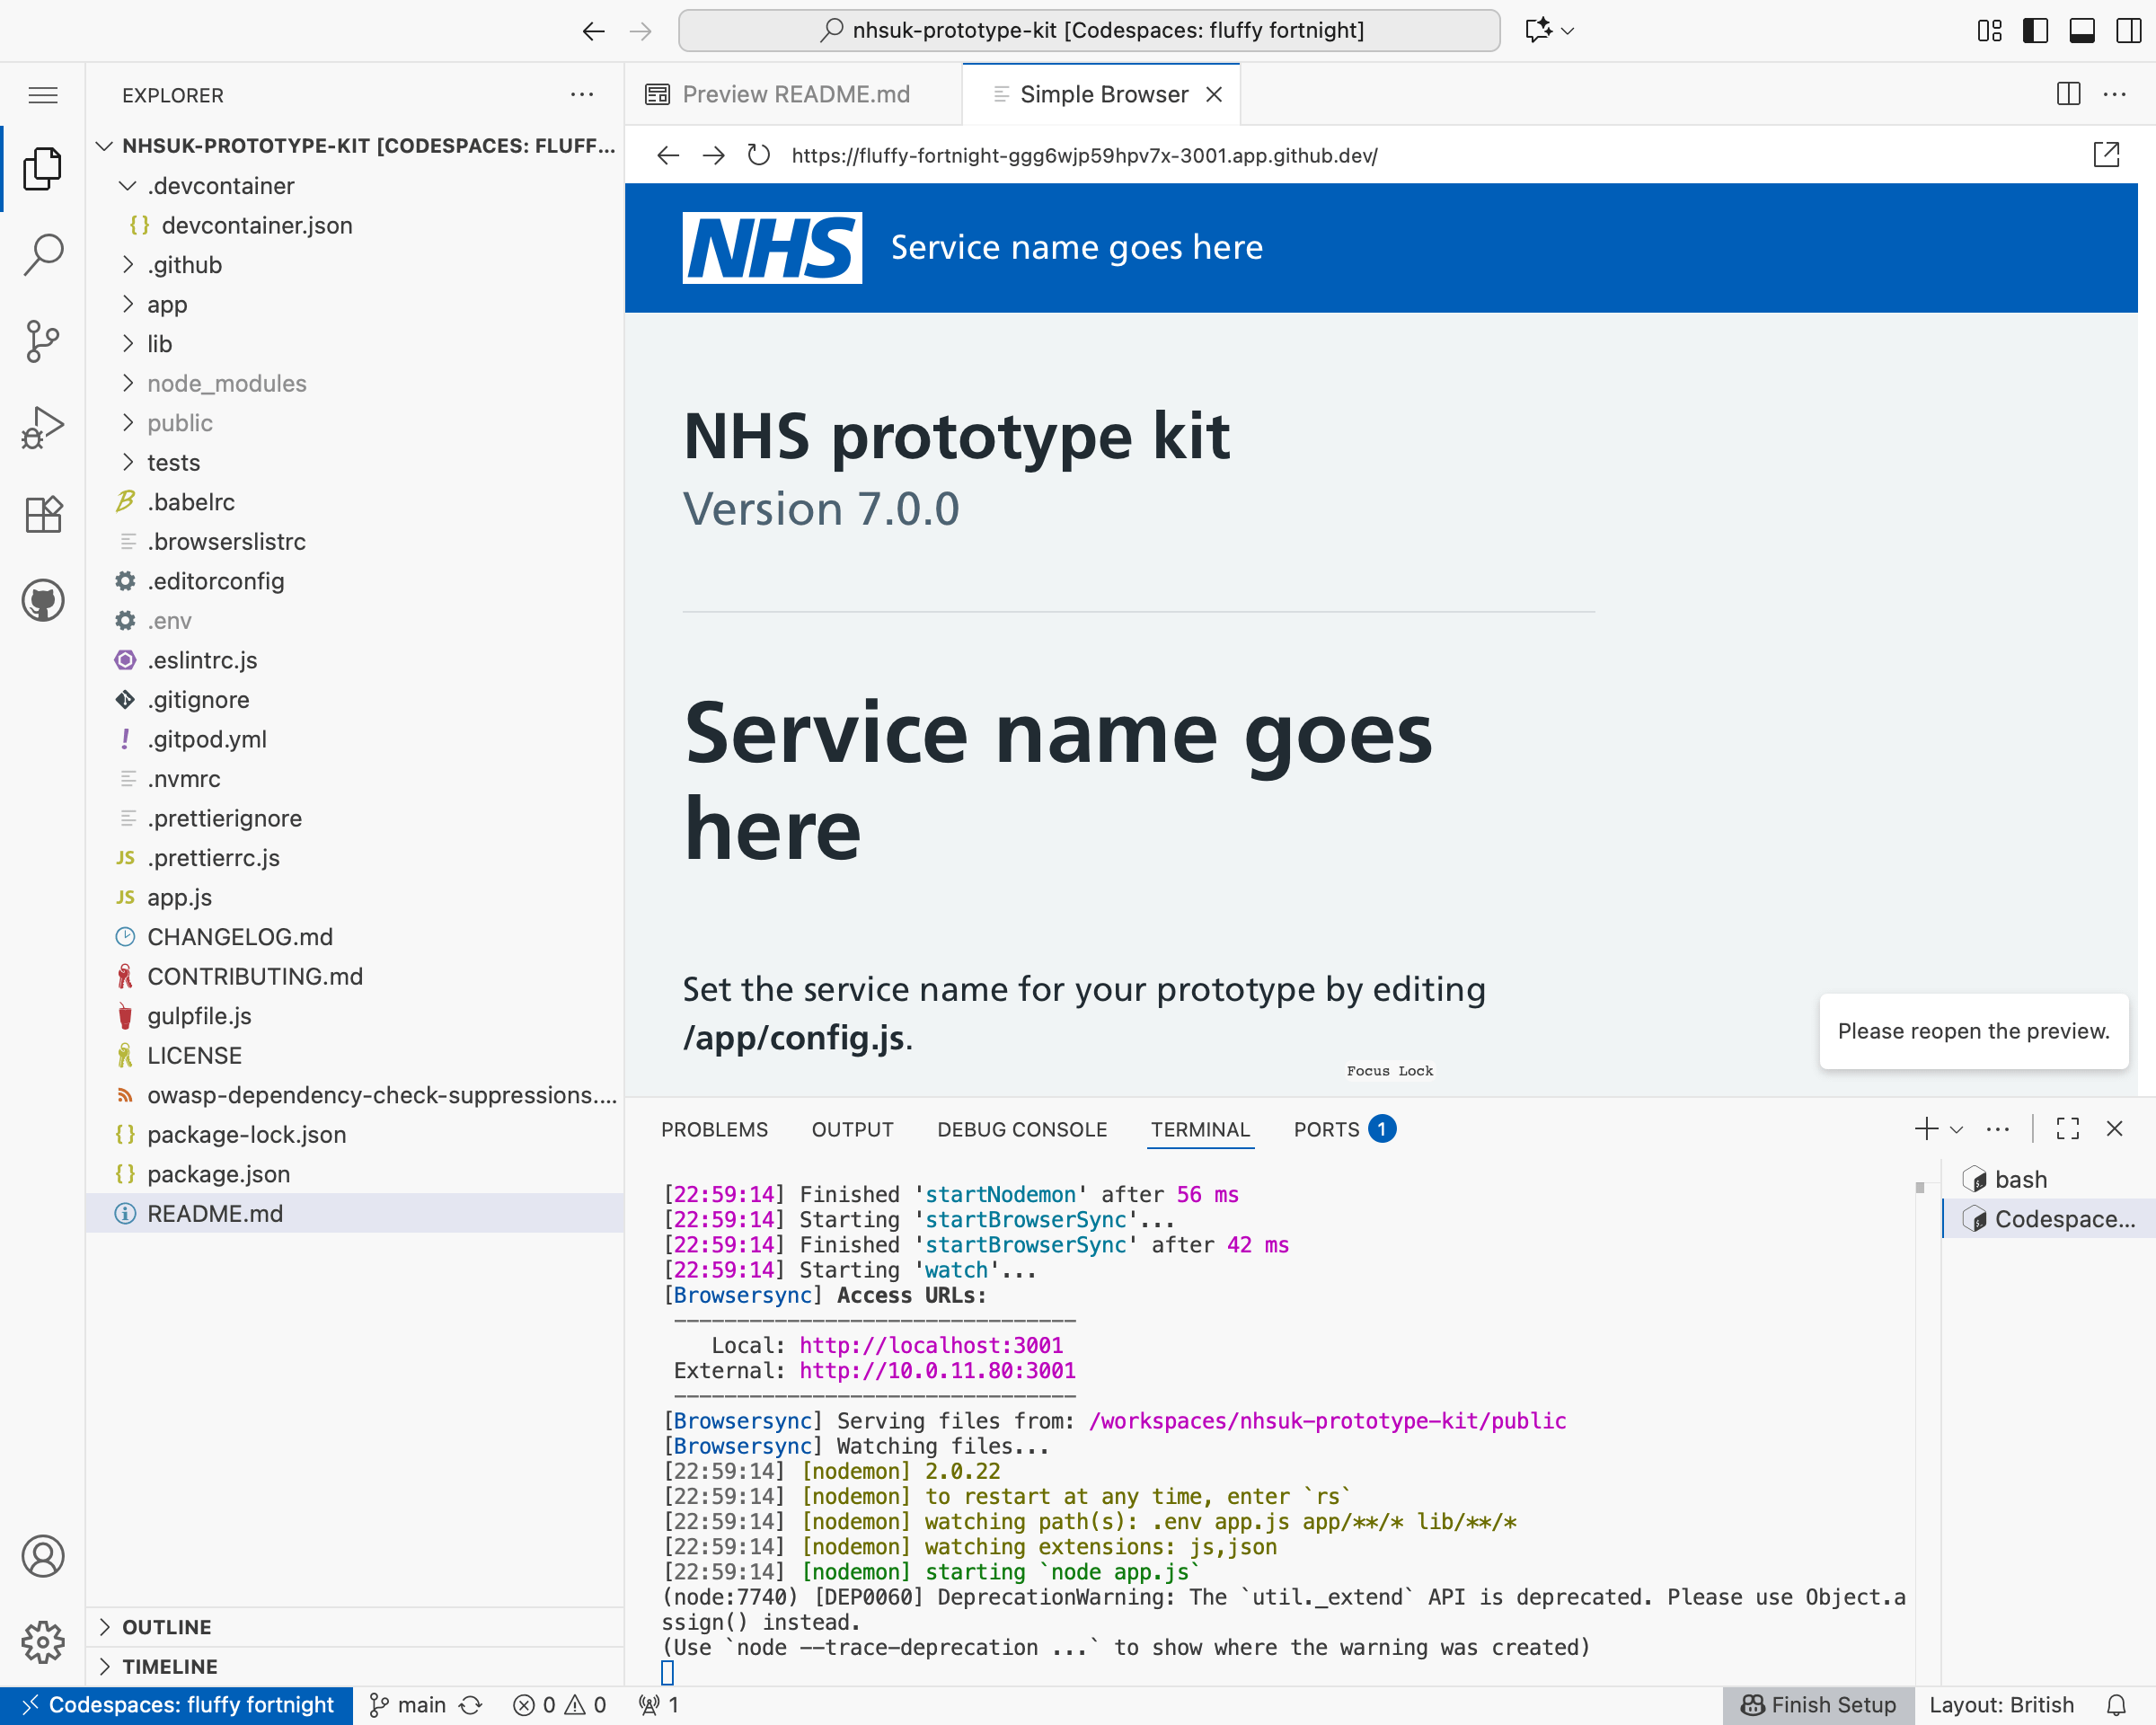Open the Search view in the activity bar
Image resolution: width=2156 pixels, height=1725 pixels.
pos(43,255)
